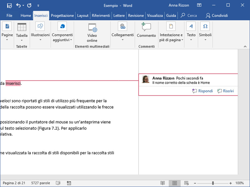Image resolution: width=250 pixels, height=187 pixels.
Task: Click the Tabella grid icon
Action: tap(22, 27)
